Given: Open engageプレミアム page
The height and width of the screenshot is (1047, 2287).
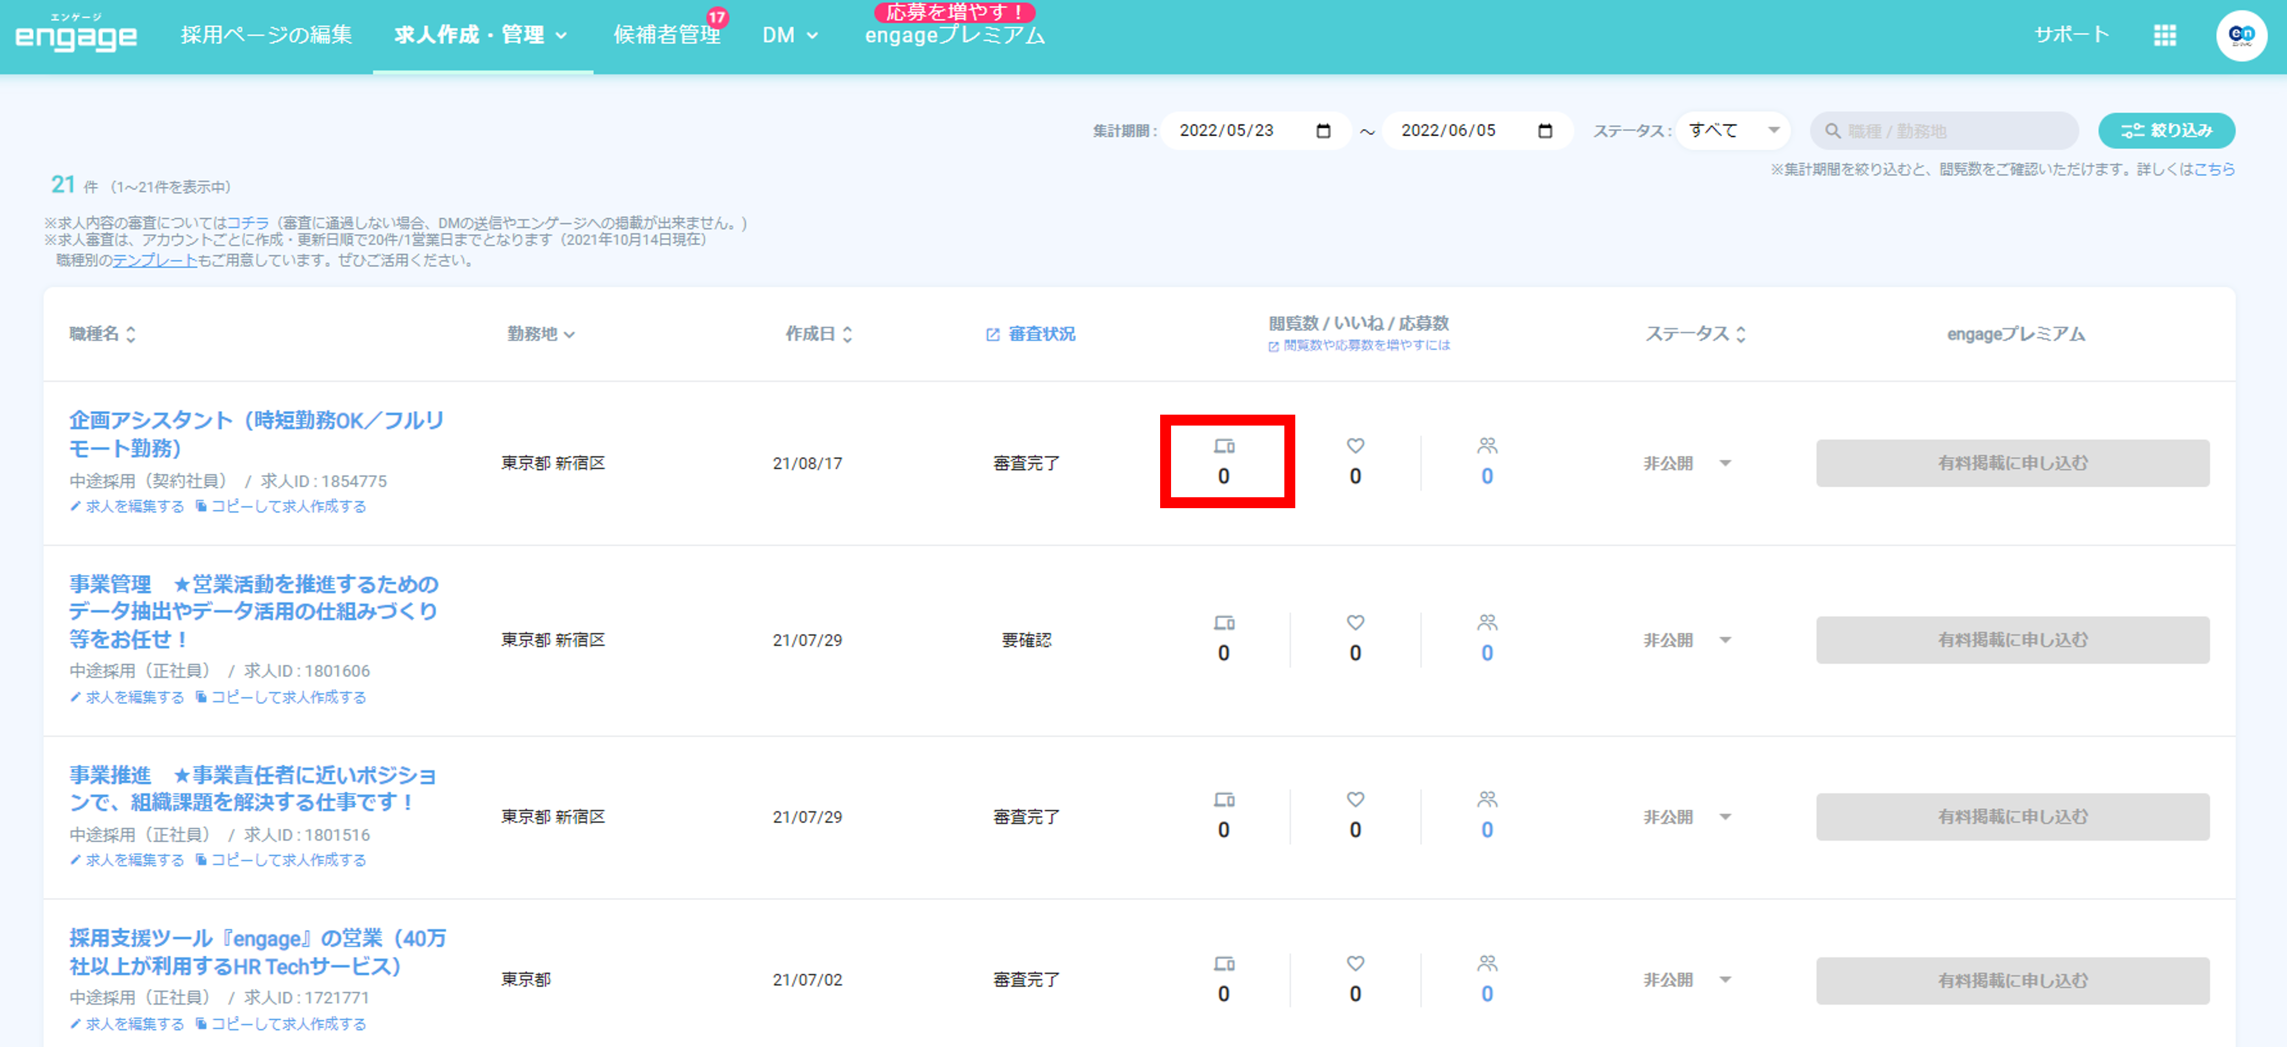Looking at the screenshot, I should click(954, 35).
